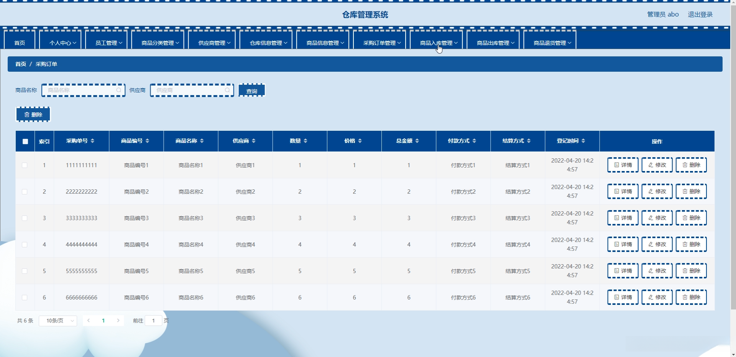Expand 员工管理 menu
This screenshot has width=736, height=357.
(x=106, y=40)
